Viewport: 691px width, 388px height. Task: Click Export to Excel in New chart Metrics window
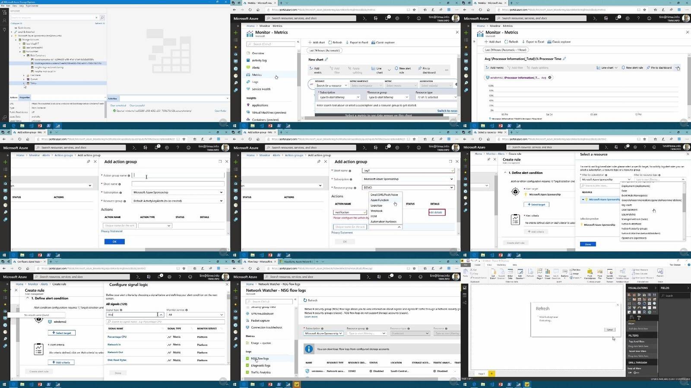coord(357,42)
